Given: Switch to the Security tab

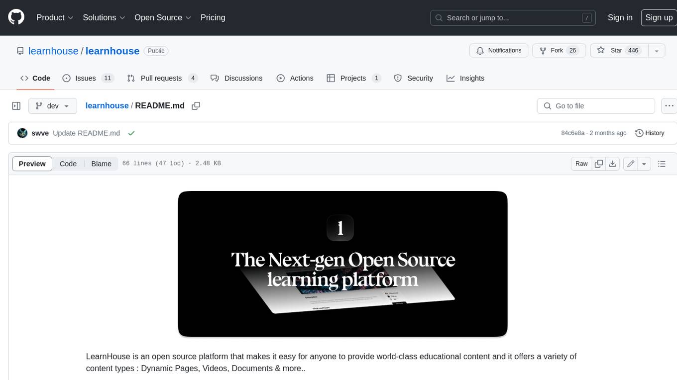Looking at the screenshot, I should tap(413, 78).
